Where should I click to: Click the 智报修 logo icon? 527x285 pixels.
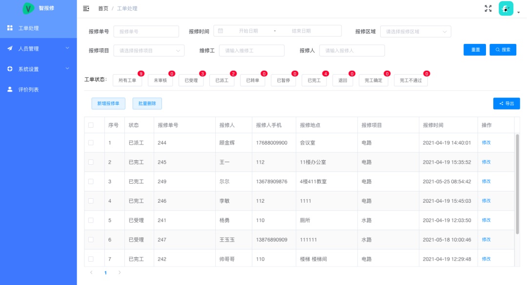(29, 8)
